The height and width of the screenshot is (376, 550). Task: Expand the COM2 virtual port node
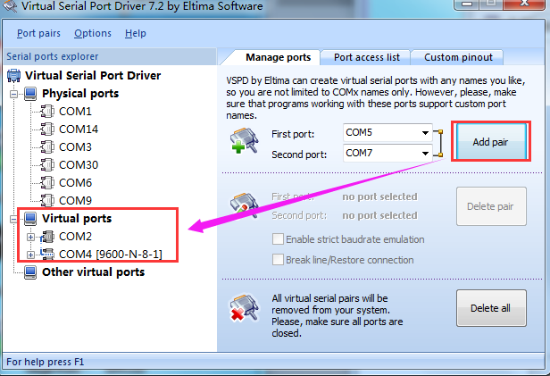click(31, 237)
